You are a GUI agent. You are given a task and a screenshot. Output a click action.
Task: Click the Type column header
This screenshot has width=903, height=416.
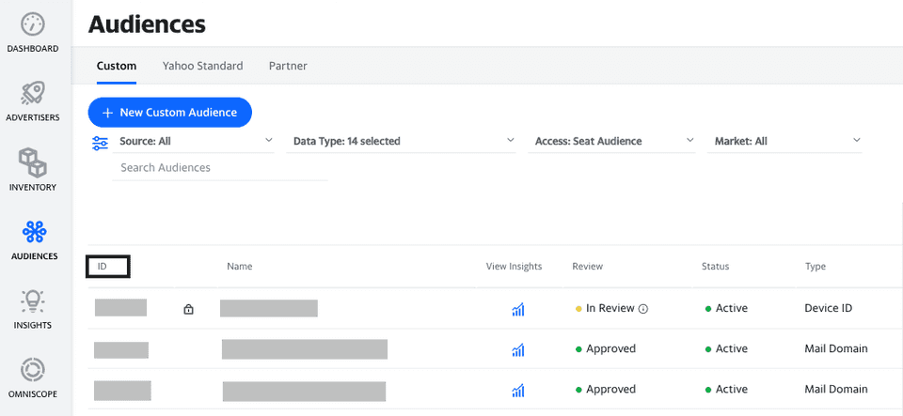click(x=816, y=267)
